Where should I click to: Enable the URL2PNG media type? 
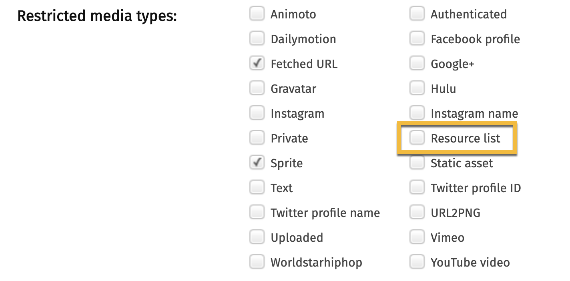(x=417, y=212)
